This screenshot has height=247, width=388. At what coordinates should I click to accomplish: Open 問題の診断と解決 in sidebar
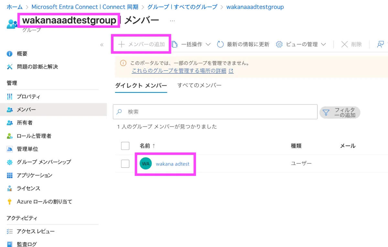coord(37,67)
